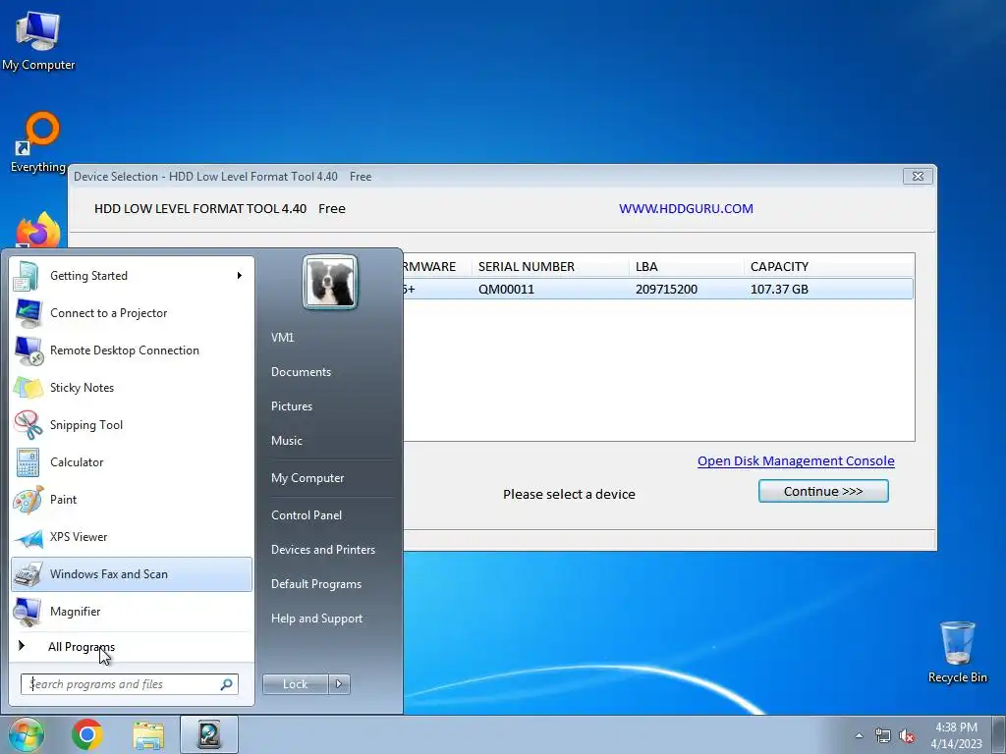Click HDD Low Level Format Tool taskbar icon
1006x754 pixels.
[x=209, y=734]
